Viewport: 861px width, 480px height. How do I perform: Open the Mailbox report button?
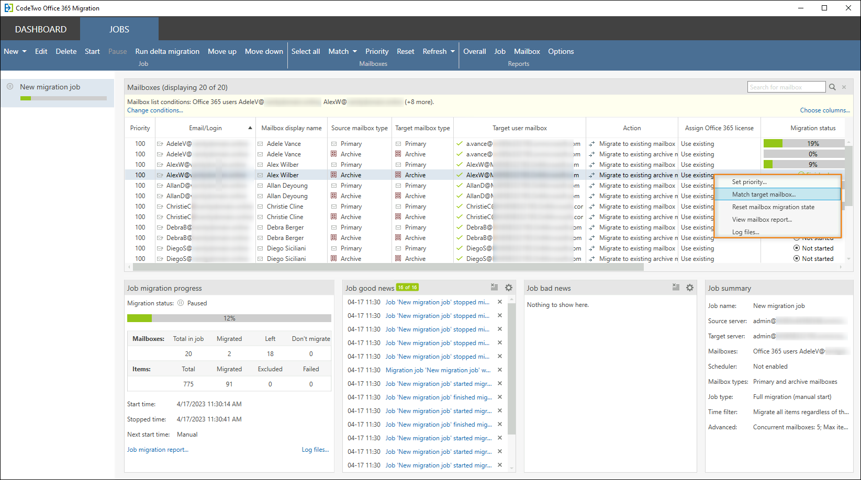point(527,51)
